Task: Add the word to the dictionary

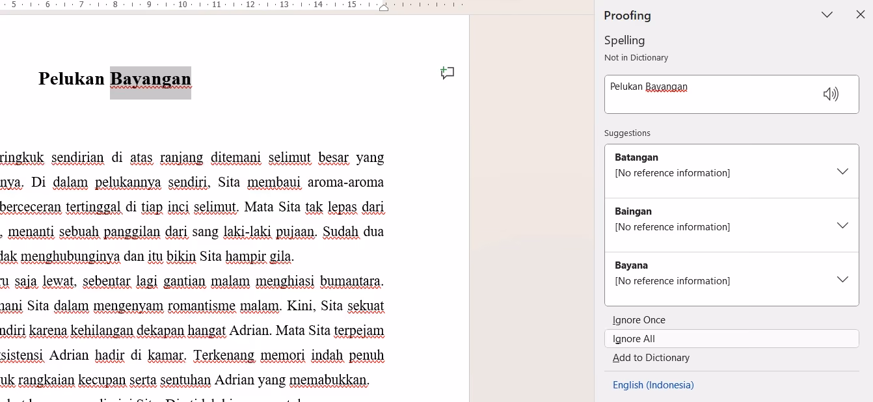Action: click(x=651, y=358)
